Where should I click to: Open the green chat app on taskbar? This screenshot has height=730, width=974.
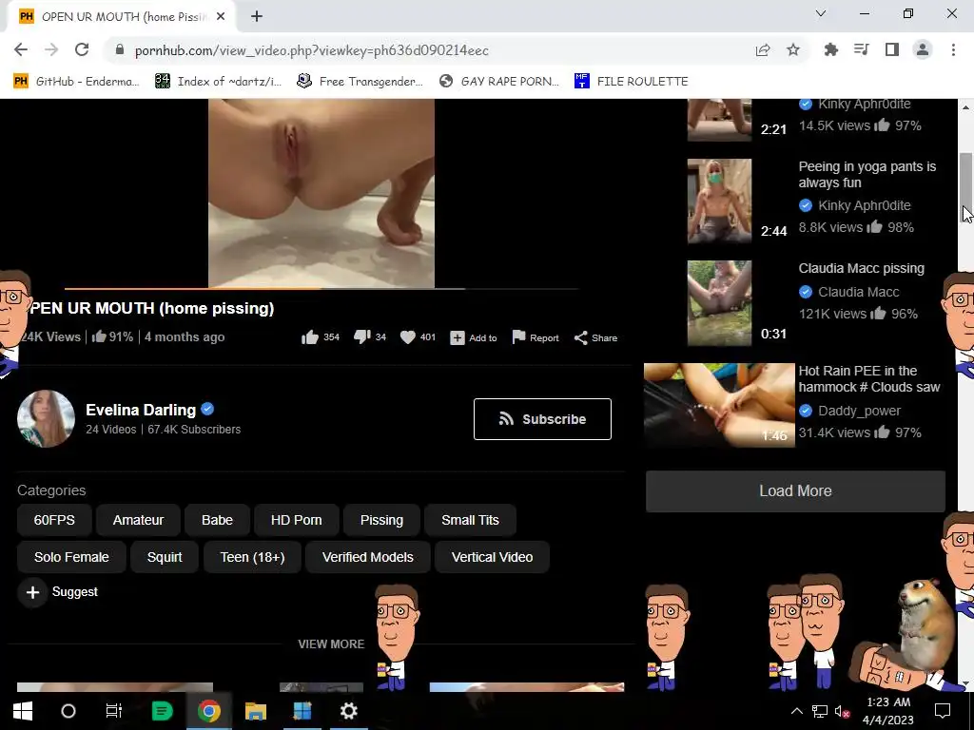point(162,711)
